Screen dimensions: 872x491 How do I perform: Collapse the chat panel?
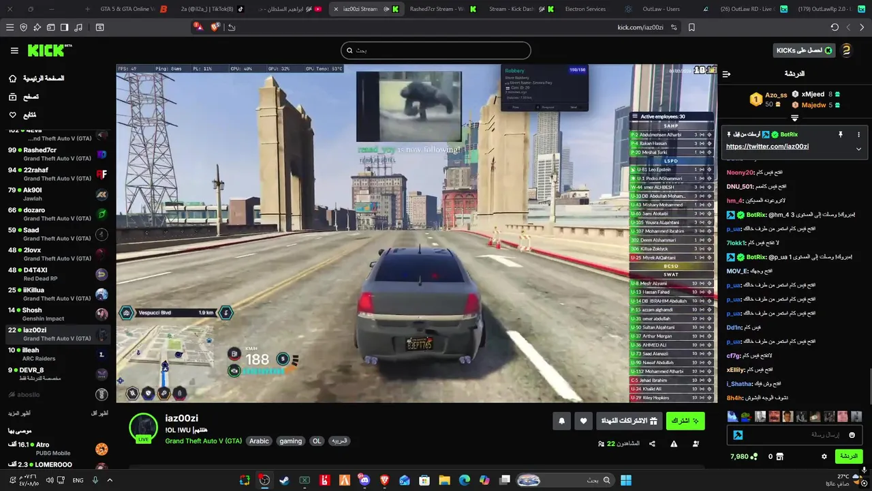[726, 74]
